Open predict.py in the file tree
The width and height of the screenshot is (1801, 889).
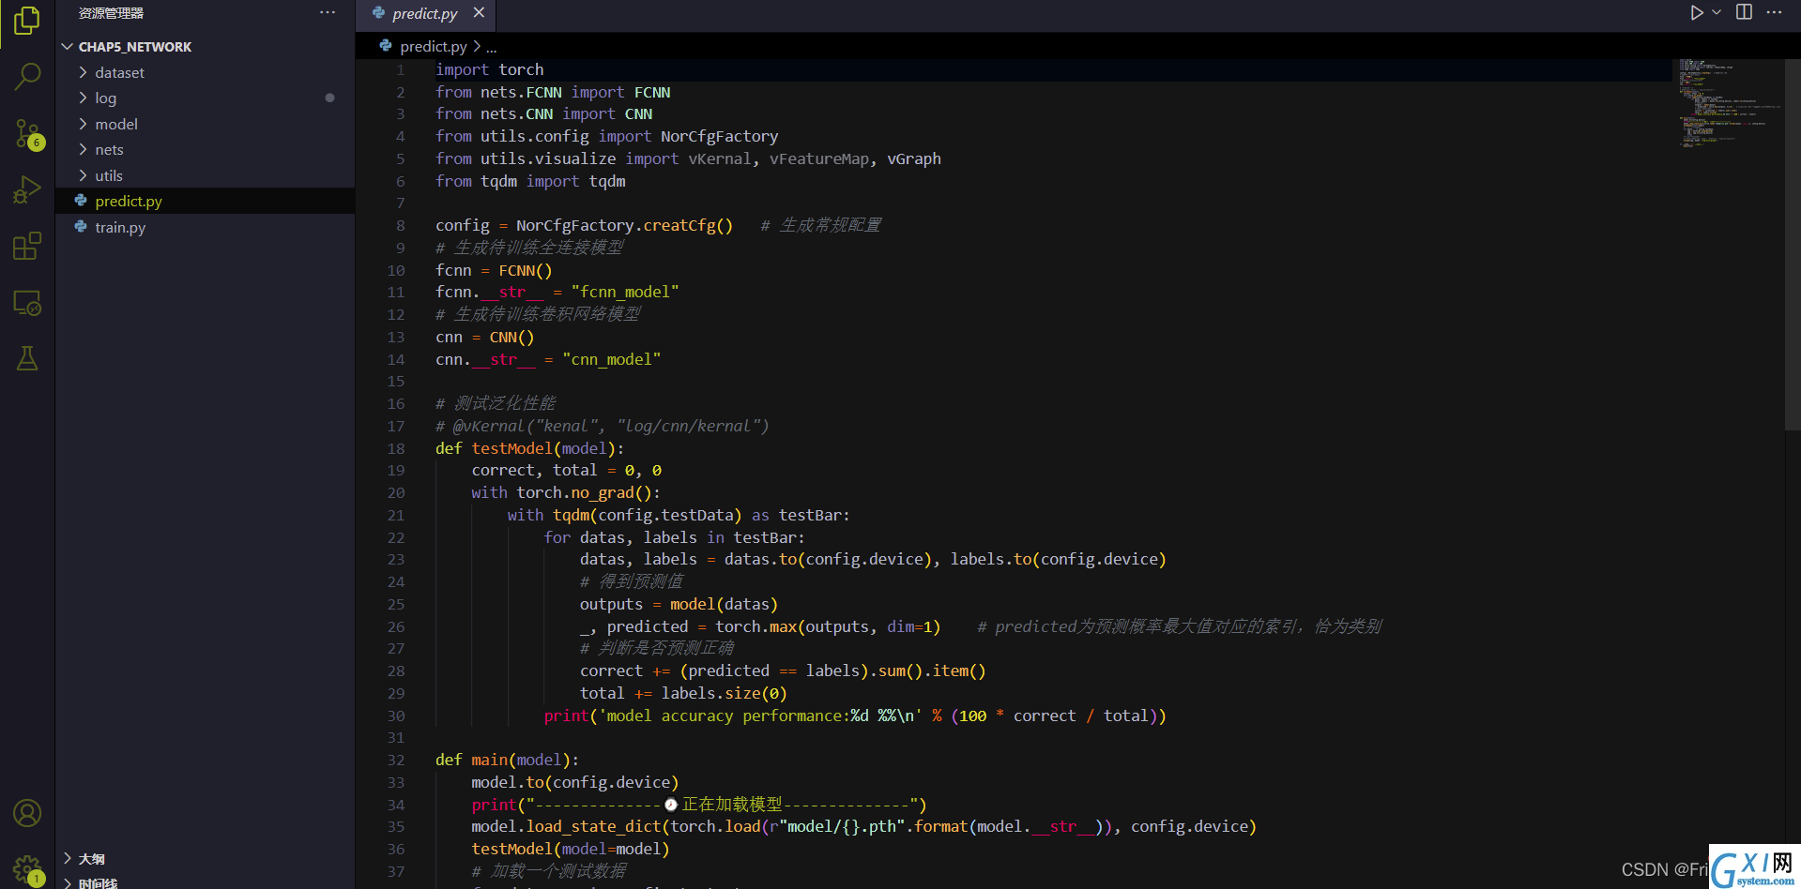206,201
